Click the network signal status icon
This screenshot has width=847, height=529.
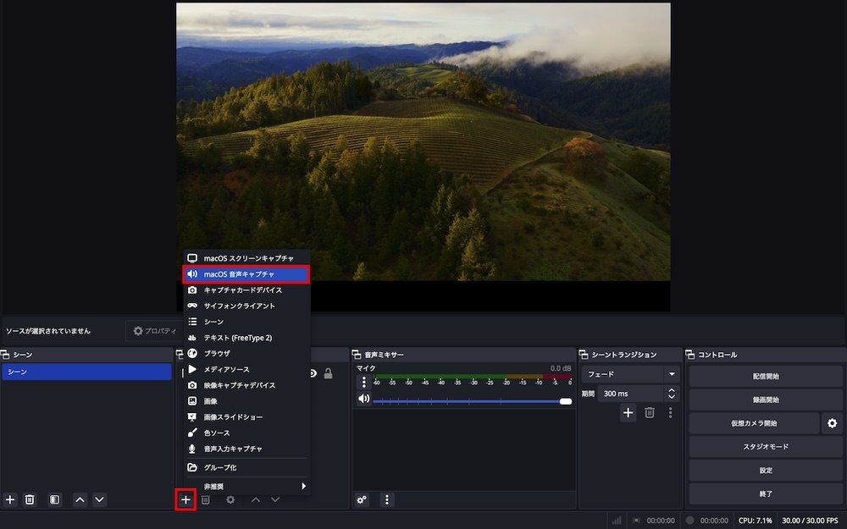pos(617,521)
